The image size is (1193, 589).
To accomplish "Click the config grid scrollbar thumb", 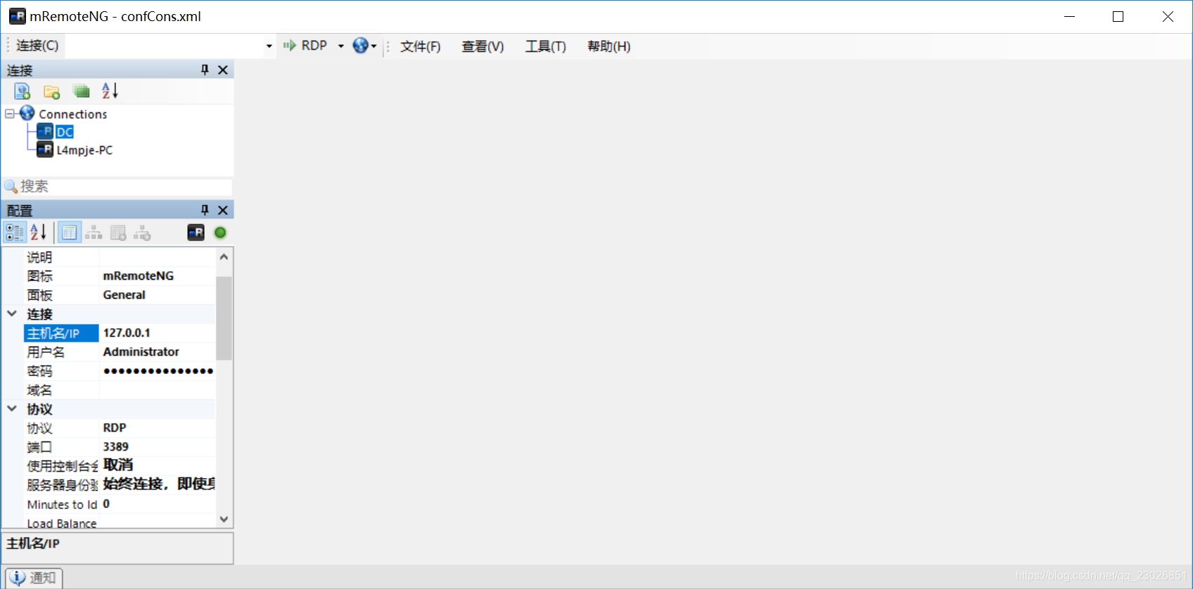I will coord(224,318).
